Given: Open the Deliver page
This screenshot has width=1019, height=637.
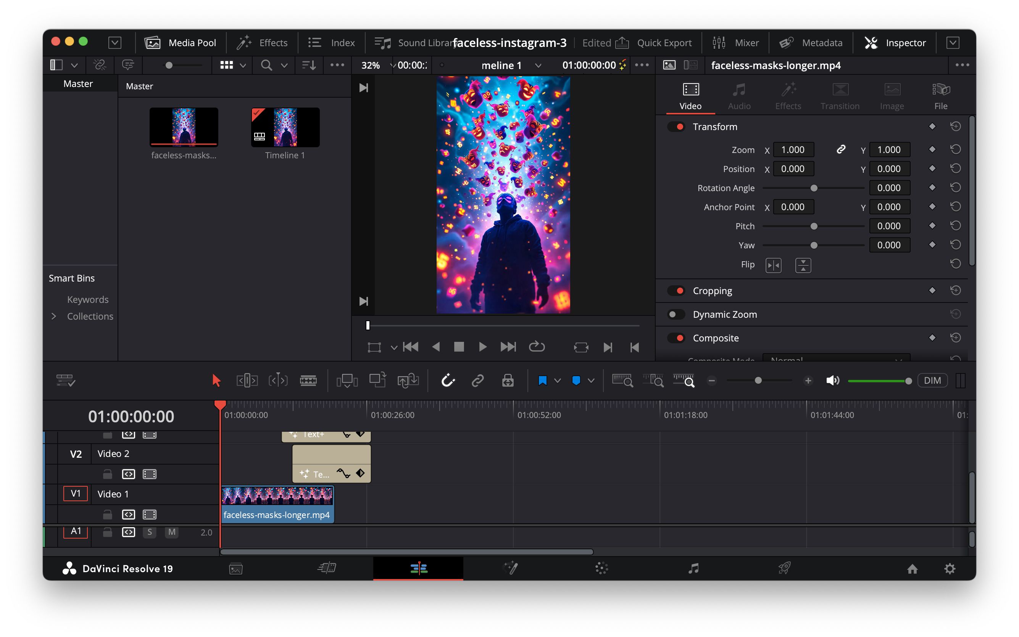Looking at the screenshot, I should coord(784,569).
